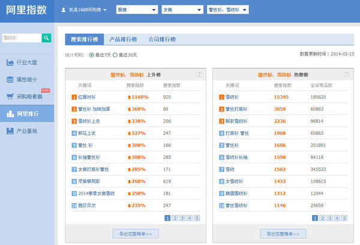360x245 pixels.
Task: Click search index 3059 in 热搜榜
Action: coord(280,109)
